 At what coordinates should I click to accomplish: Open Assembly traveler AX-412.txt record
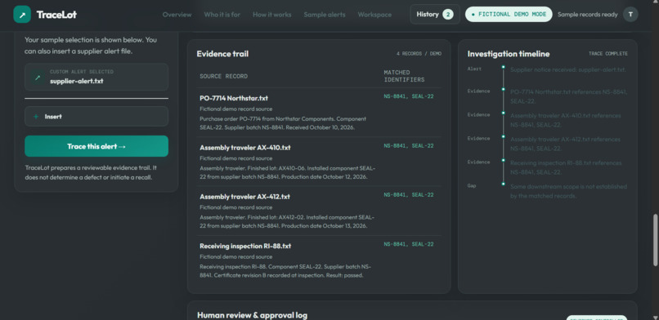(x=244, y=197)
